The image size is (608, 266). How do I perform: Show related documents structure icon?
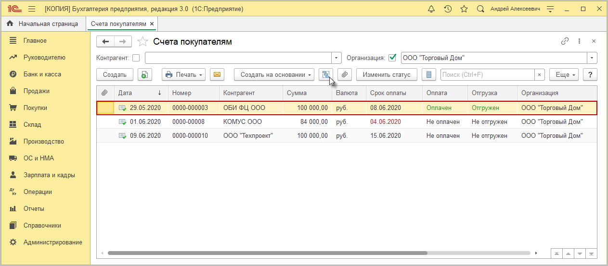[326, 74]
